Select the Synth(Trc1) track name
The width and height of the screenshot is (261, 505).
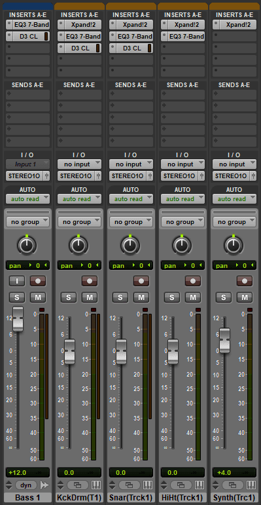click(x=235, y=498)
